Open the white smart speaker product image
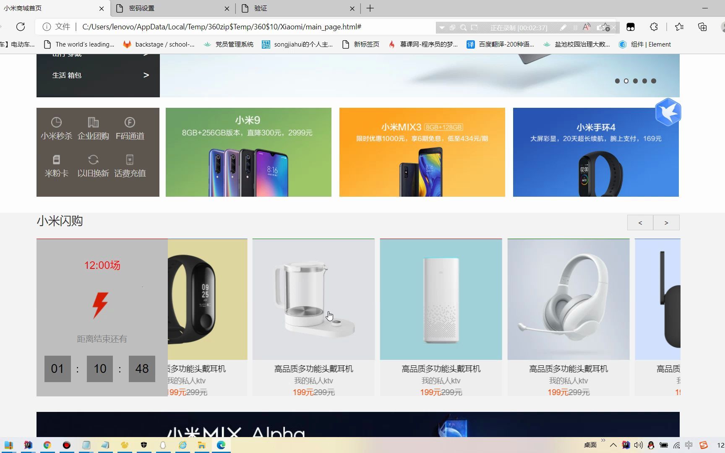This screenshot has width=725, height=453. pyautogui.click(x=441, y=299)
